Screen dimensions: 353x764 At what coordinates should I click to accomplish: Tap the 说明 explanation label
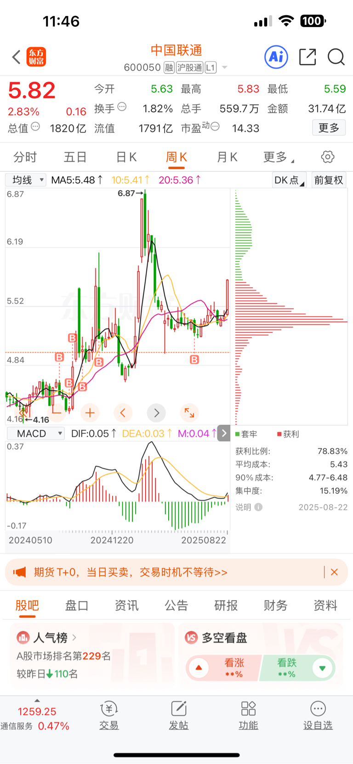coord(243,507)
